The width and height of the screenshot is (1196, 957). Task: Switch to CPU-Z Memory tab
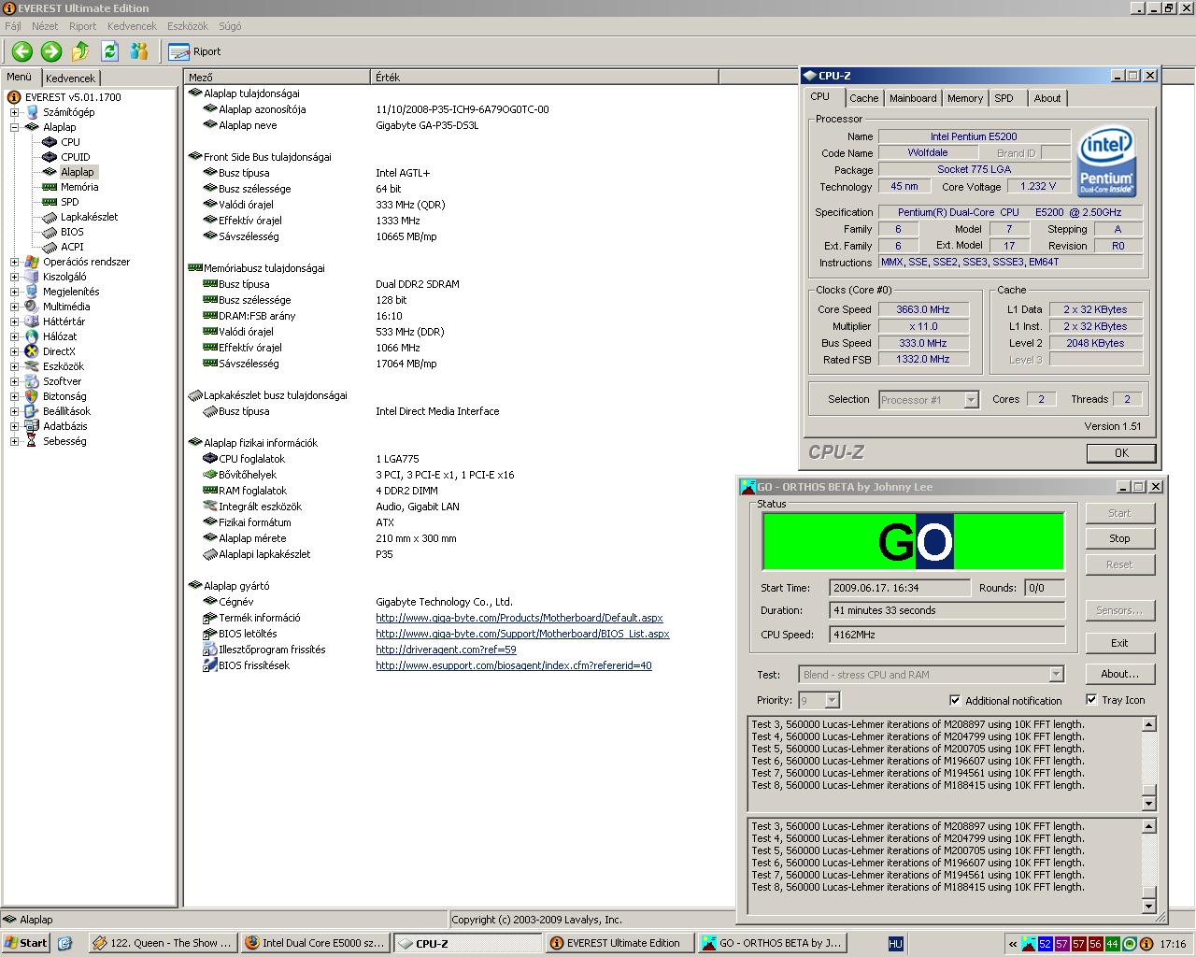click(x=965, y=98)
